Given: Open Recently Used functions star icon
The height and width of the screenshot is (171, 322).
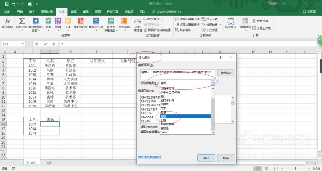Looking at the screenshot, I should pos(35,24).
